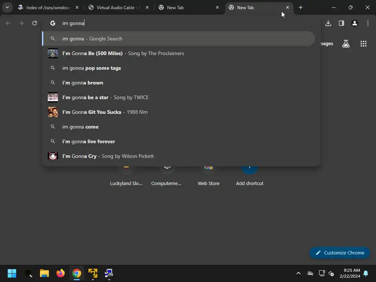The image size is (376, 282).
Task: Select 'im gonna - Google Search' suggestion
Action: pyautogui.click(x=178, y=39)
